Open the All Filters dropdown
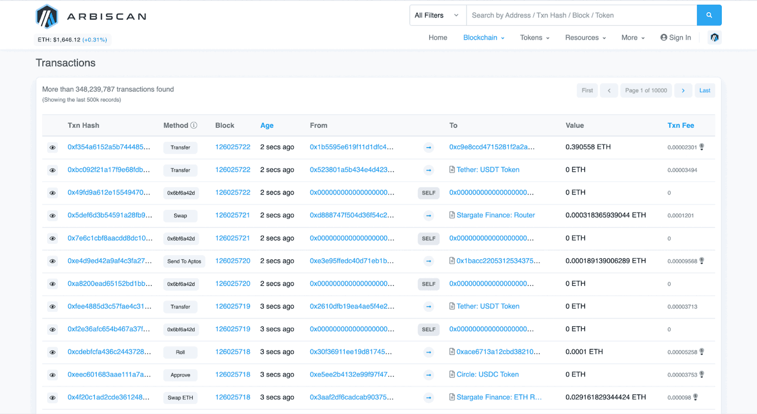757x414 pixels. coord(437,15)
